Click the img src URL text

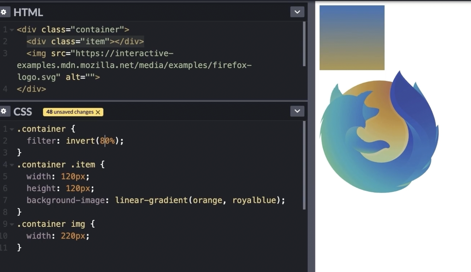coord(134,65)
